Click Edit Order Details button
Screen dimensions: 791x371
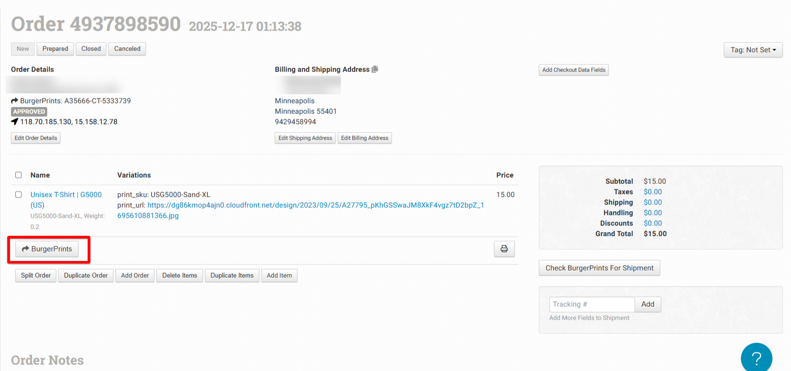[36, 138]
